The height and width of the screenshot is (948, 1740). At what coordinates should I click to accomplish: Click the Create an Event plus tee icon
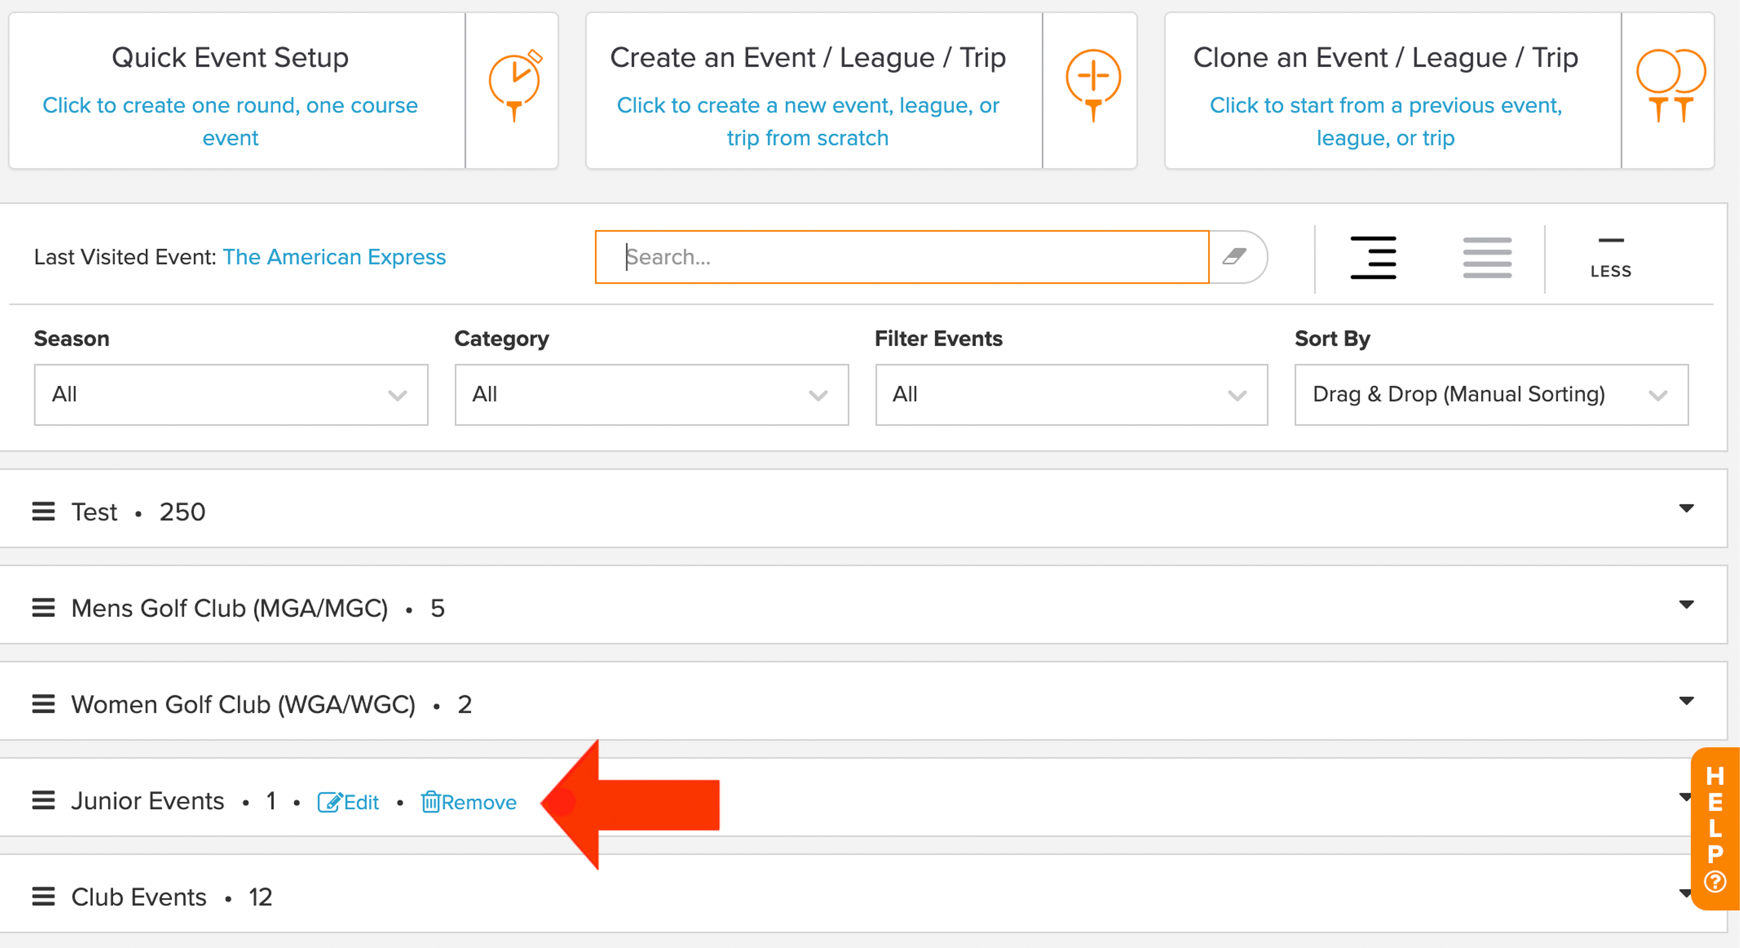tap(1093, 85)
